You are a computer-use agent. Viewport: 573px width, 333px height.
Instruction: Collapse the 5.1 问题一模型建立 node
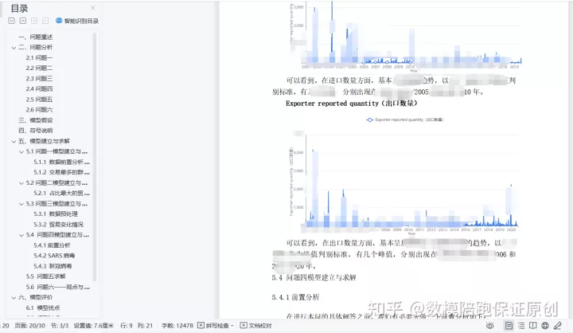pos(21,152)
